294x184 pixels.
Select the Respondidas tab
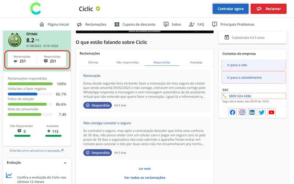coord(162,62)
